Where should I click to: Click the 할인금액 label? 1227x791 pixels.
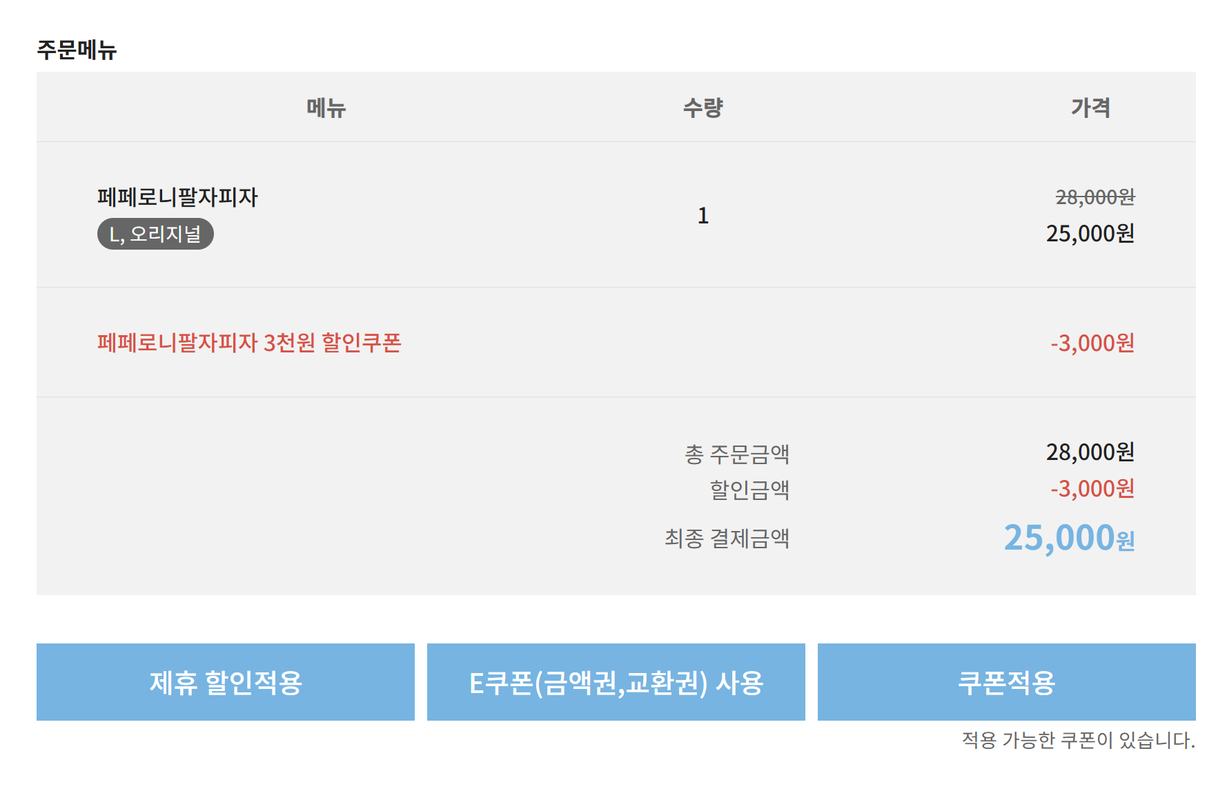pos(749,490)
